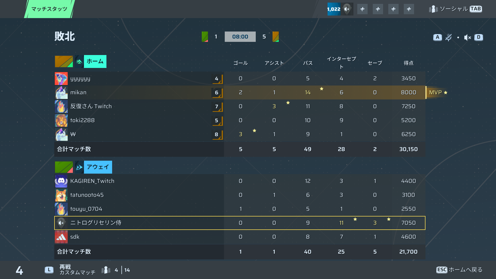496x279 pixels.
Task: Toggle the speaker mute icon
Action: pyautogui.click(x=468, y=37)
